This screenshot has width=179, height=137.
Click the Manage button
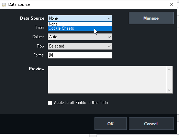[151, 18]
